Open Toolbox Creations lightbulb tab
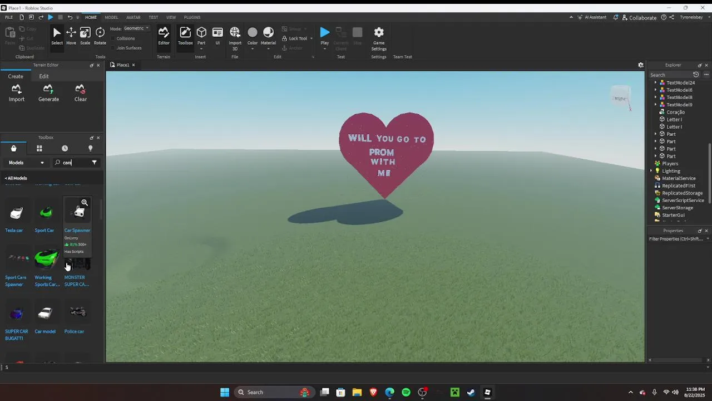The image size is (712, 401). pos(91,148)
